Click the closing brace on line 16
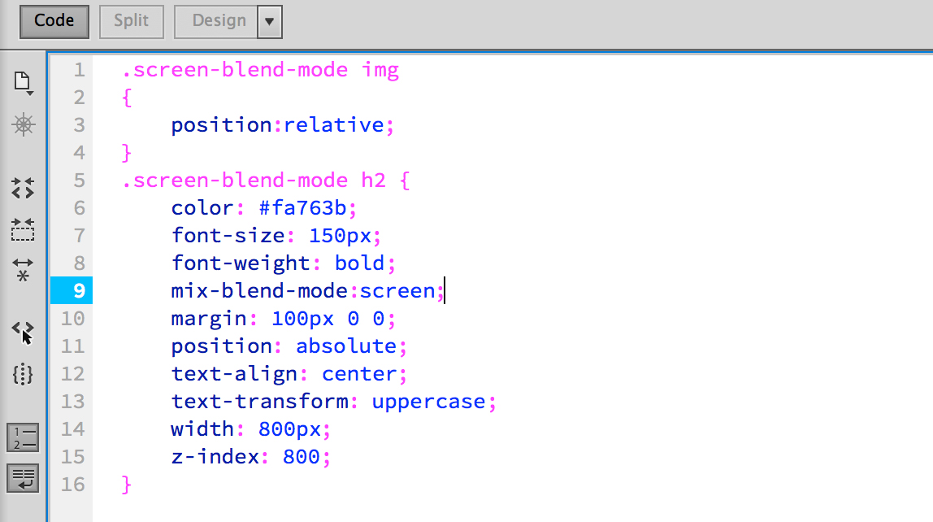The height and width of the screenshot is (522, 933). tap(127, 484)
